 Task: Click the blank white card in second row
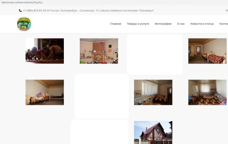(x=102, y=96)
